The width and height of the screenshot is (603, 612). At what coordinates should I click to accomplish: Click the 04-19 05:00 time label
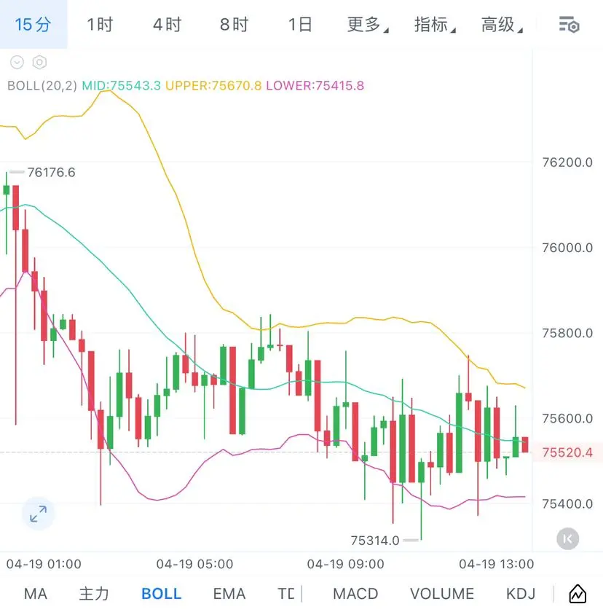(194, 564)
